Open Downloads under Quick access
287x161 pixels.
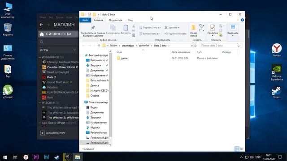(x=96, y=65)
